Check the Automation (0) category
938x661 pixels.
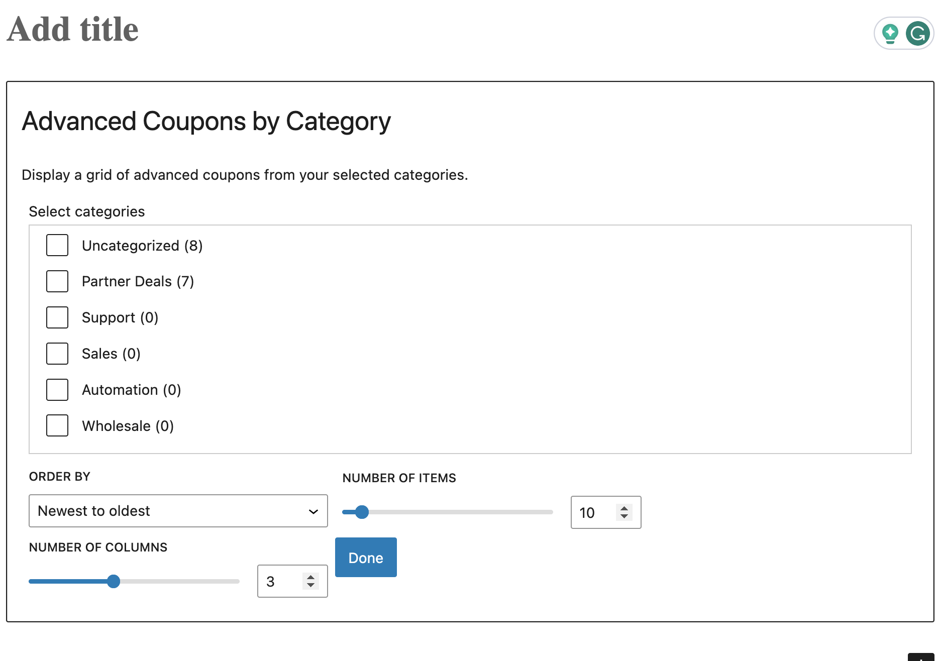click(x=57, y=390)
